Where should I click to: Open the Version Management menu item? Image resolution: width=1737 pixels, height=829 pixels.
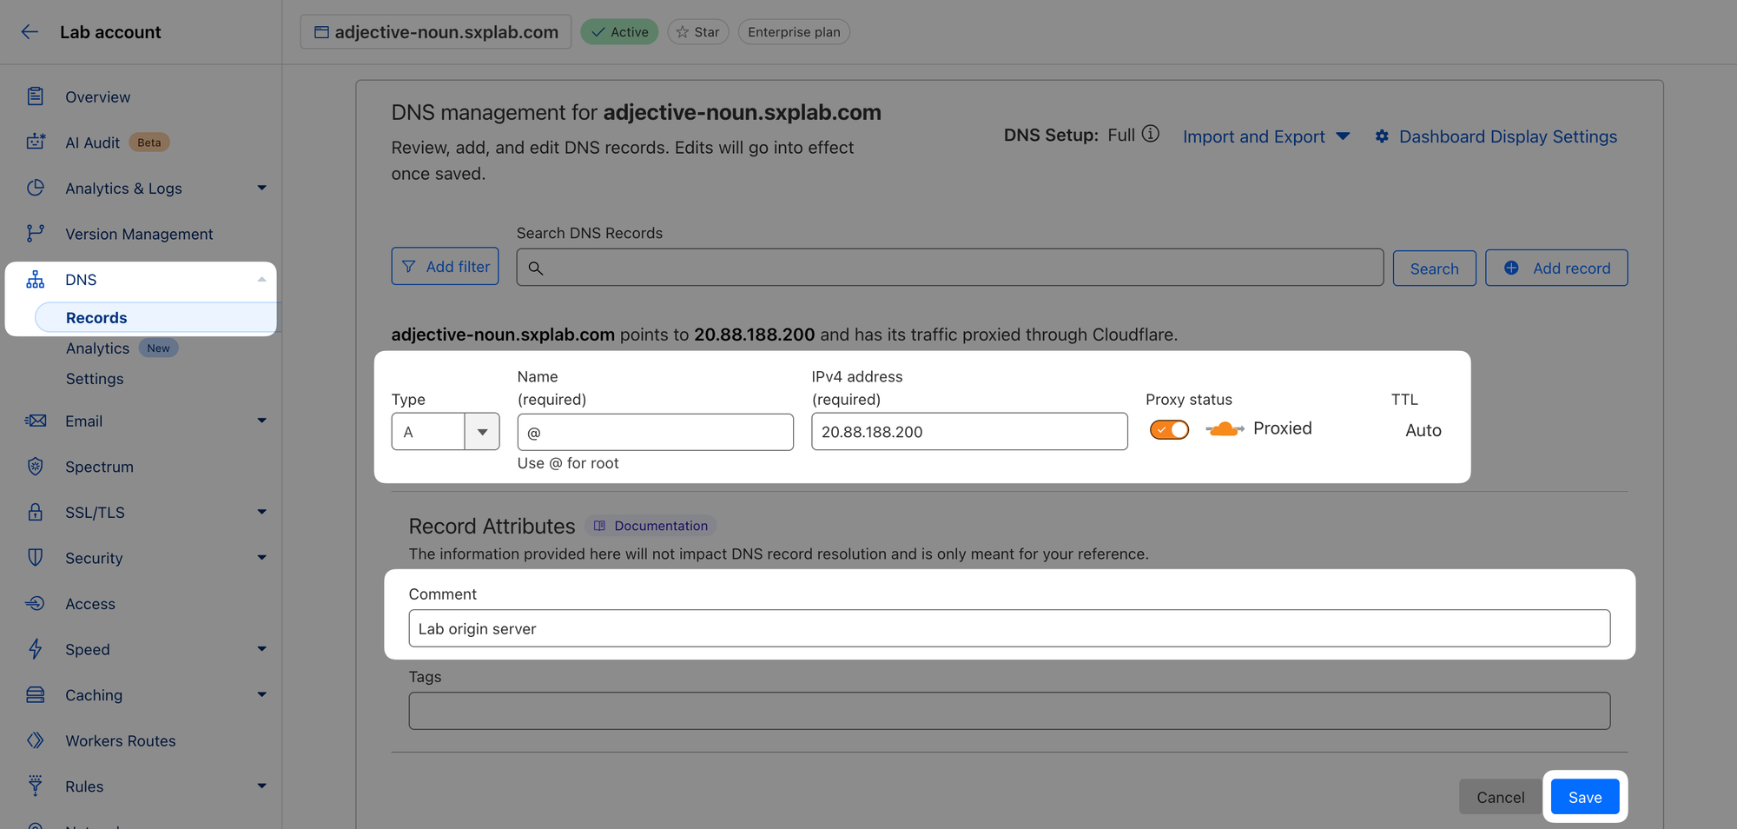(x=139, y=234)
